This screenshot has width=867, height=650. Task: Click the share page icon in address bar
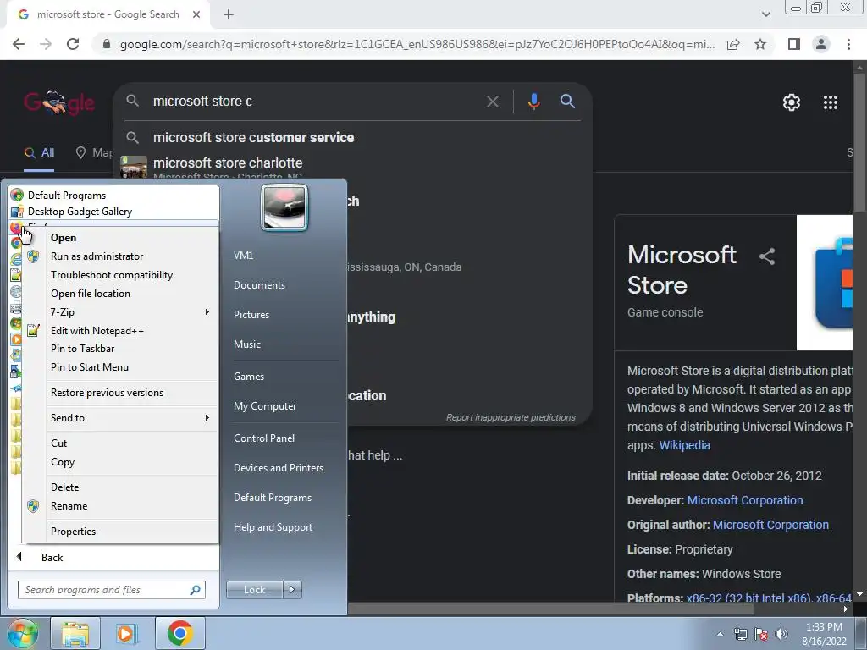coord(733,44)
